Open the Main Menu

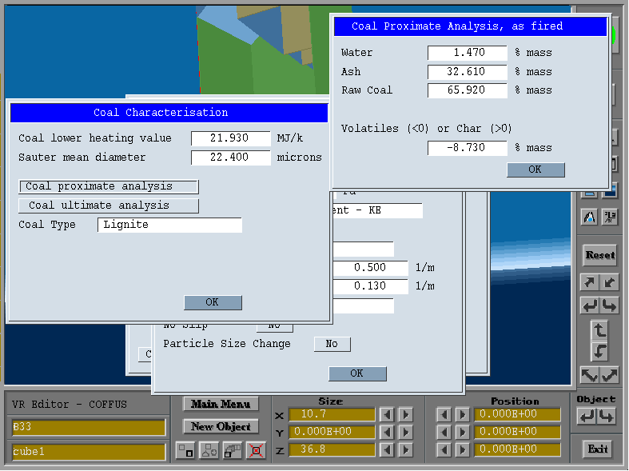(x=221, y=404)
